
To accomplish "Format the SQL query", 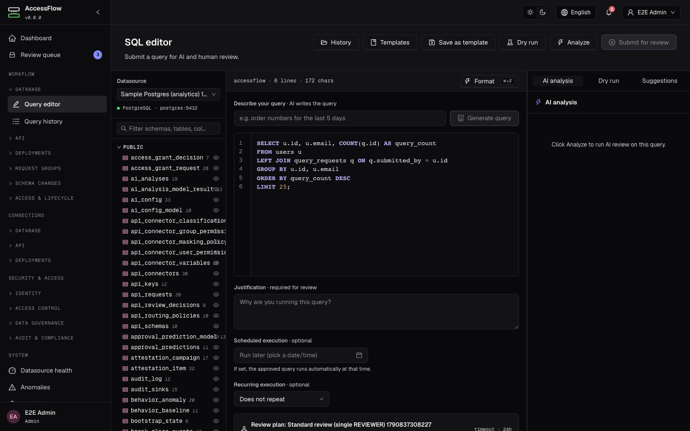I will pyautogui.click(x=489, y=81).
